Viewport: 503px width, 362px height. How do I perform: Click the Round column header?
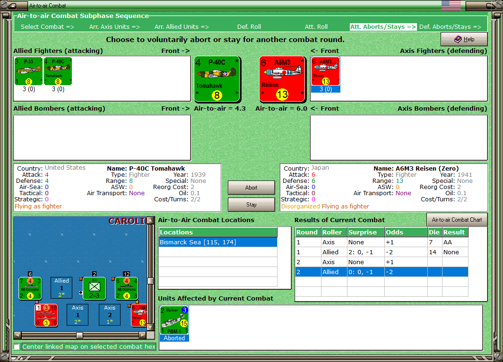coord(308,232)
